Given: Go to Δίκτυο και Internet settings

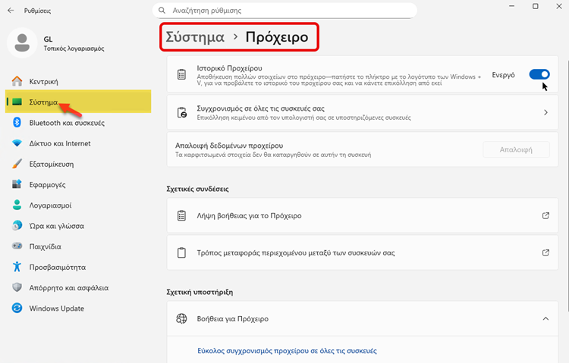Looking at the screenshot, I should [78, 143].
